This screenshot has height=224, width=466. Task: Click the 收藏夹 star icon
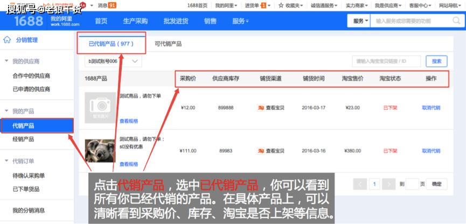click(x=281, y=5)
